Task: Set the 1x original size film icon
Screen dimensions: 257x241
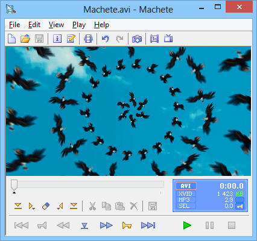Action: (x=154, y=39)
